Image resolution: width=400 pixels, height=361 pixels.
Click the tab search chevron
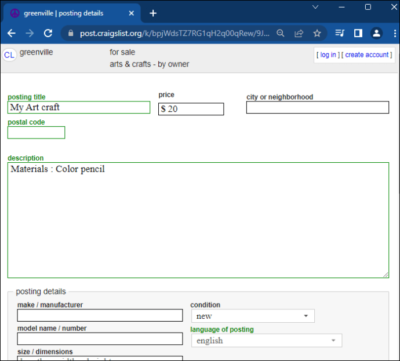315,7
